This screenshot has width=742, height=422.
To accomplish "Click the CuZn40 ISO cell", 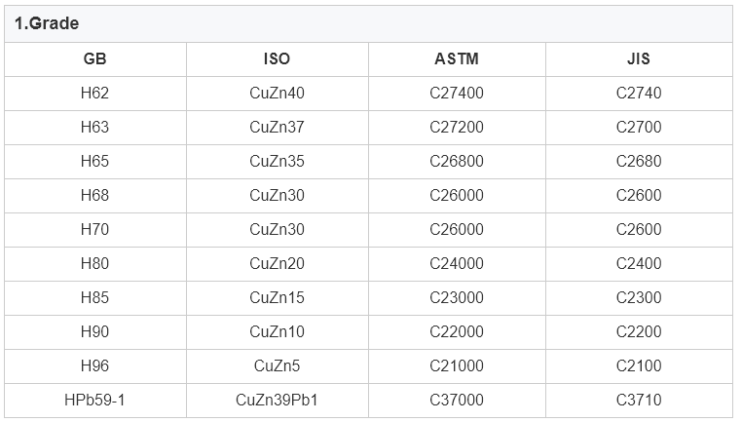I will pos(277,93).
